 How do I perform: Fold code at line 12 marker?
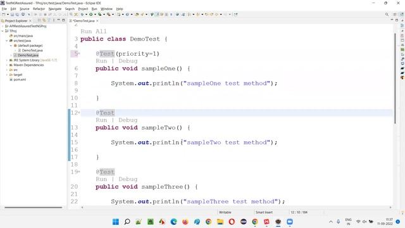(x=79, y=113)
